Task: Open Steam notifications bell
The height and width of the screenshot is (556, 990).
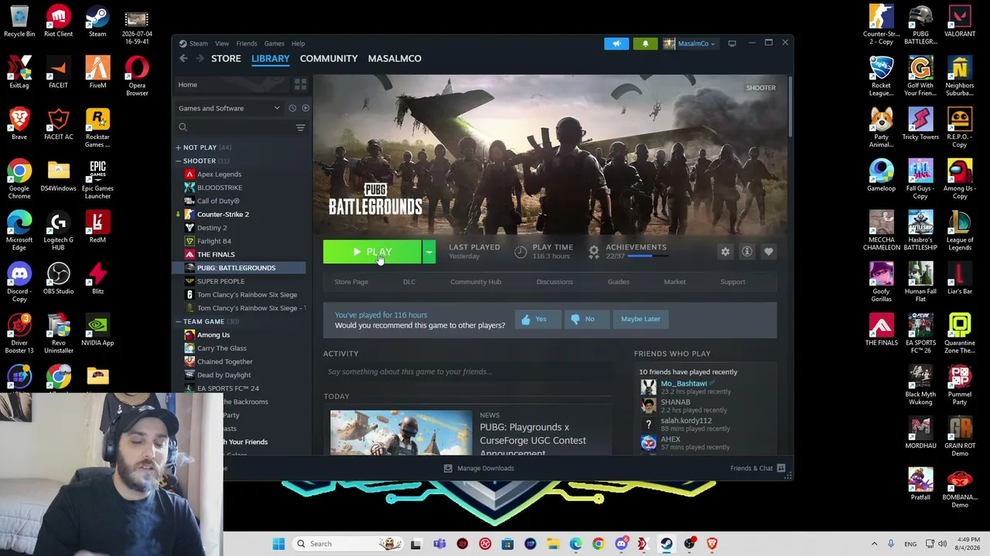Action: point(645,43)
